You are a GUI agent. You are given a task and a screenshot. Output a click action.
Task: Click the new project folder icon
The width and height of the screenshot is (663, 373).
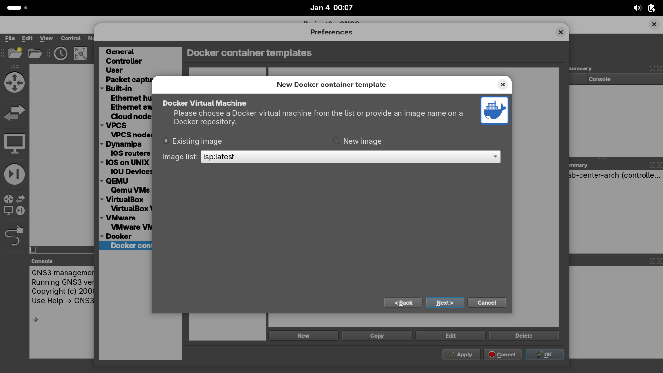pyautogui.click(x=15, y=53)
